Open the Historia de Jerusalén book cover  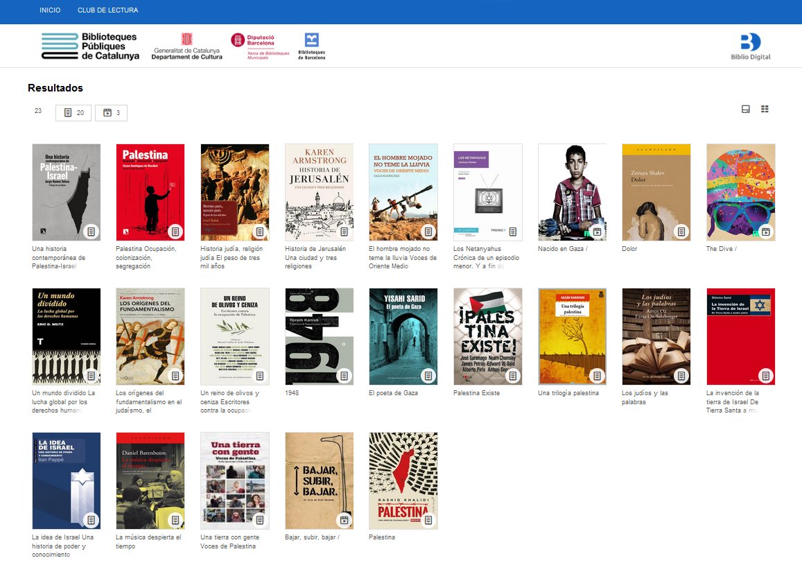coord(319,192)
